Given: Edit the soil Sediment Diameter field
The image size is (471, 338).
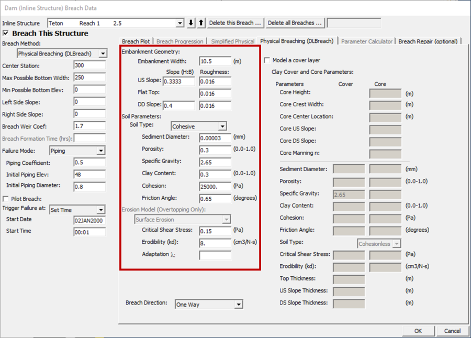Looking at the screenshot, I should (215, 138).
